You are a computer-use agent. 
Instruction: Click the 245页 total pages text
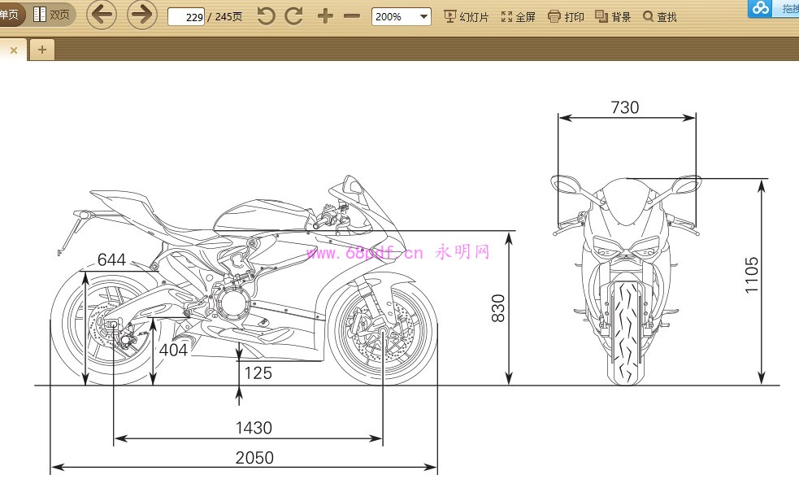click(228, 17)
